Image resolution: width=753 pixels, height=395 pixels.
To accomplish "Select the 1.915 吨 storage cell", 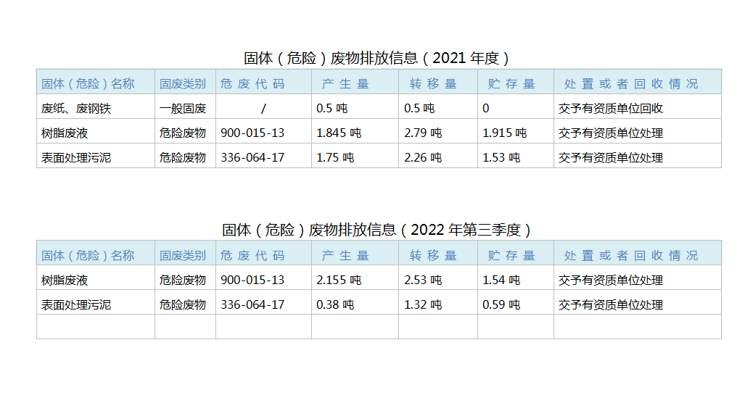I will (x=504, y=133).
